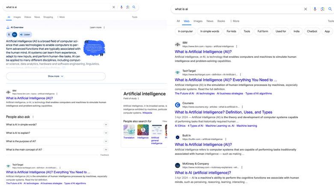Select the Books tab in right search

point(221,21)
